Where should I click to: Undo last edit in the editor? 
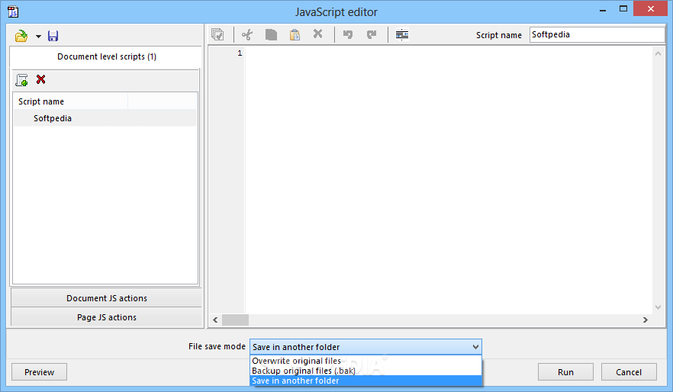348,34
